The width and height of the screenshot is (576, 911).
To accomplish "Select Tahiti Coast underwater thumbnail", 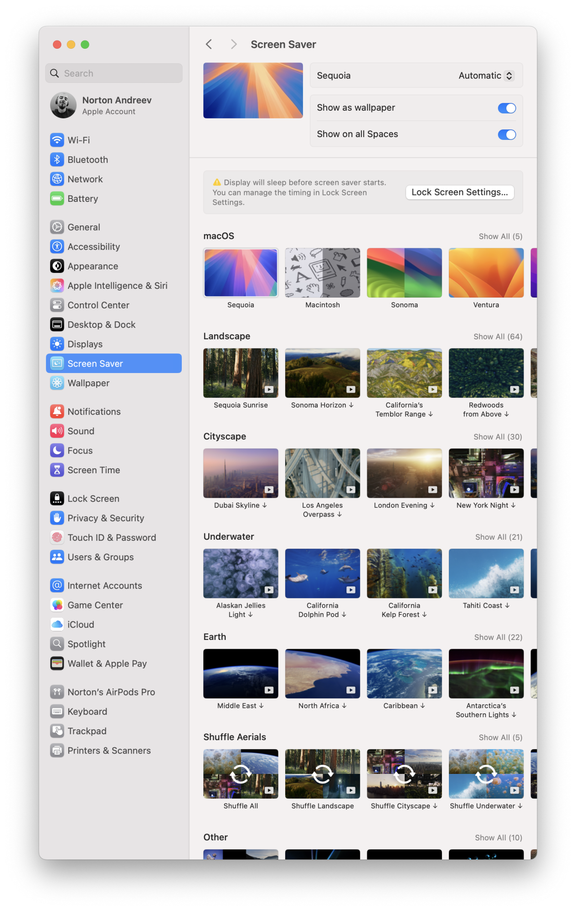I will tap(486, 573).
